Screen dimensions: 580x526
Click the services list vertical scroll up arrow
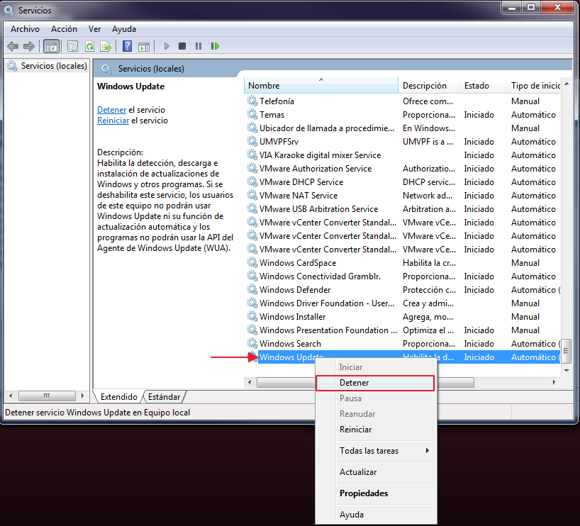coord(567,84)
